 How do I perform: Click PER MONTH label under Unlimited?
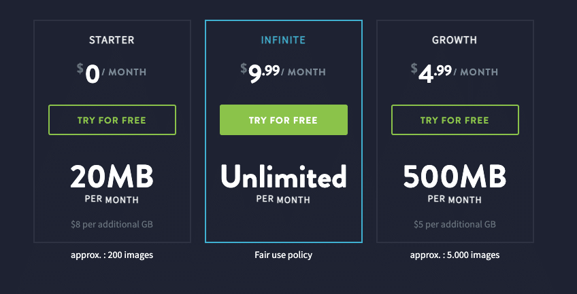283,200
